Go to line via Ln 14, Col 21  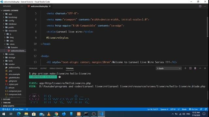[153, 109]
